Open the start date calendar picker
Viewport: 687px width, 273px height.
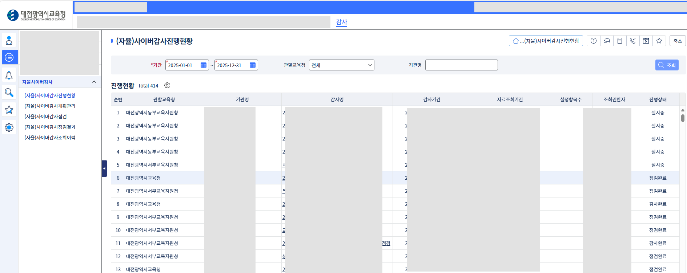204,65
